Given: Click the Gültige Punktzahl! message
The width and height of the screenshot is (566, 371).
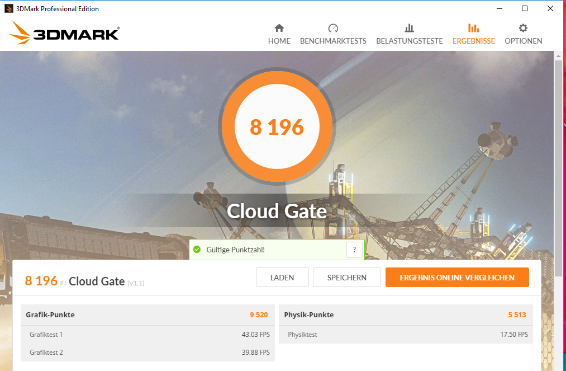Looking at the screenshot, I should (x=235, y=250).
